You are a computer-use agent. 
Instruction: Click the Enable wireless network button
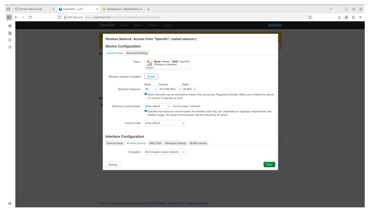151,76
